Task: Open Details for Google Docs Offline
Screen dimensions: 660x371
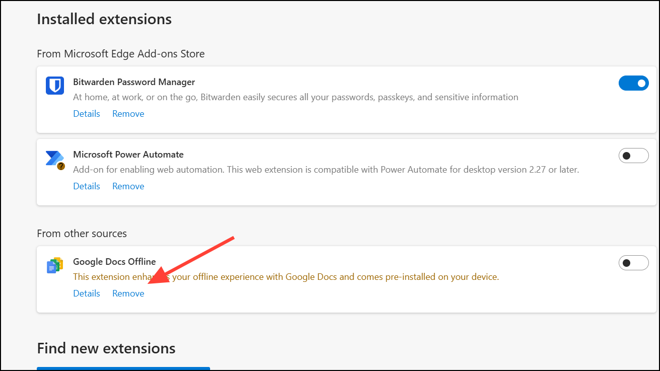Action: (86, 293)
